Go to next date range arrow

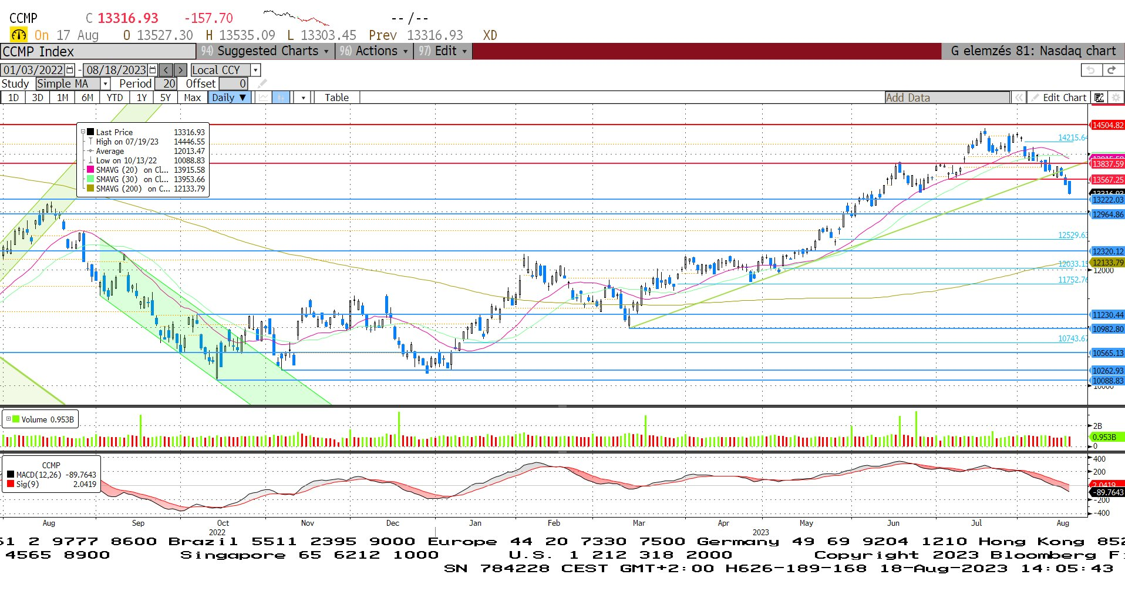pyautogui.click(x=180, y=70)
